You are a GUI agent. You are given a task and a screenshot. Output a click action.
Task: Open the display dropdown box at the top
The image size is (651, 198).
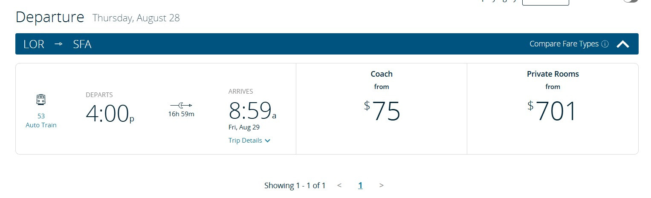coord(545,2)
